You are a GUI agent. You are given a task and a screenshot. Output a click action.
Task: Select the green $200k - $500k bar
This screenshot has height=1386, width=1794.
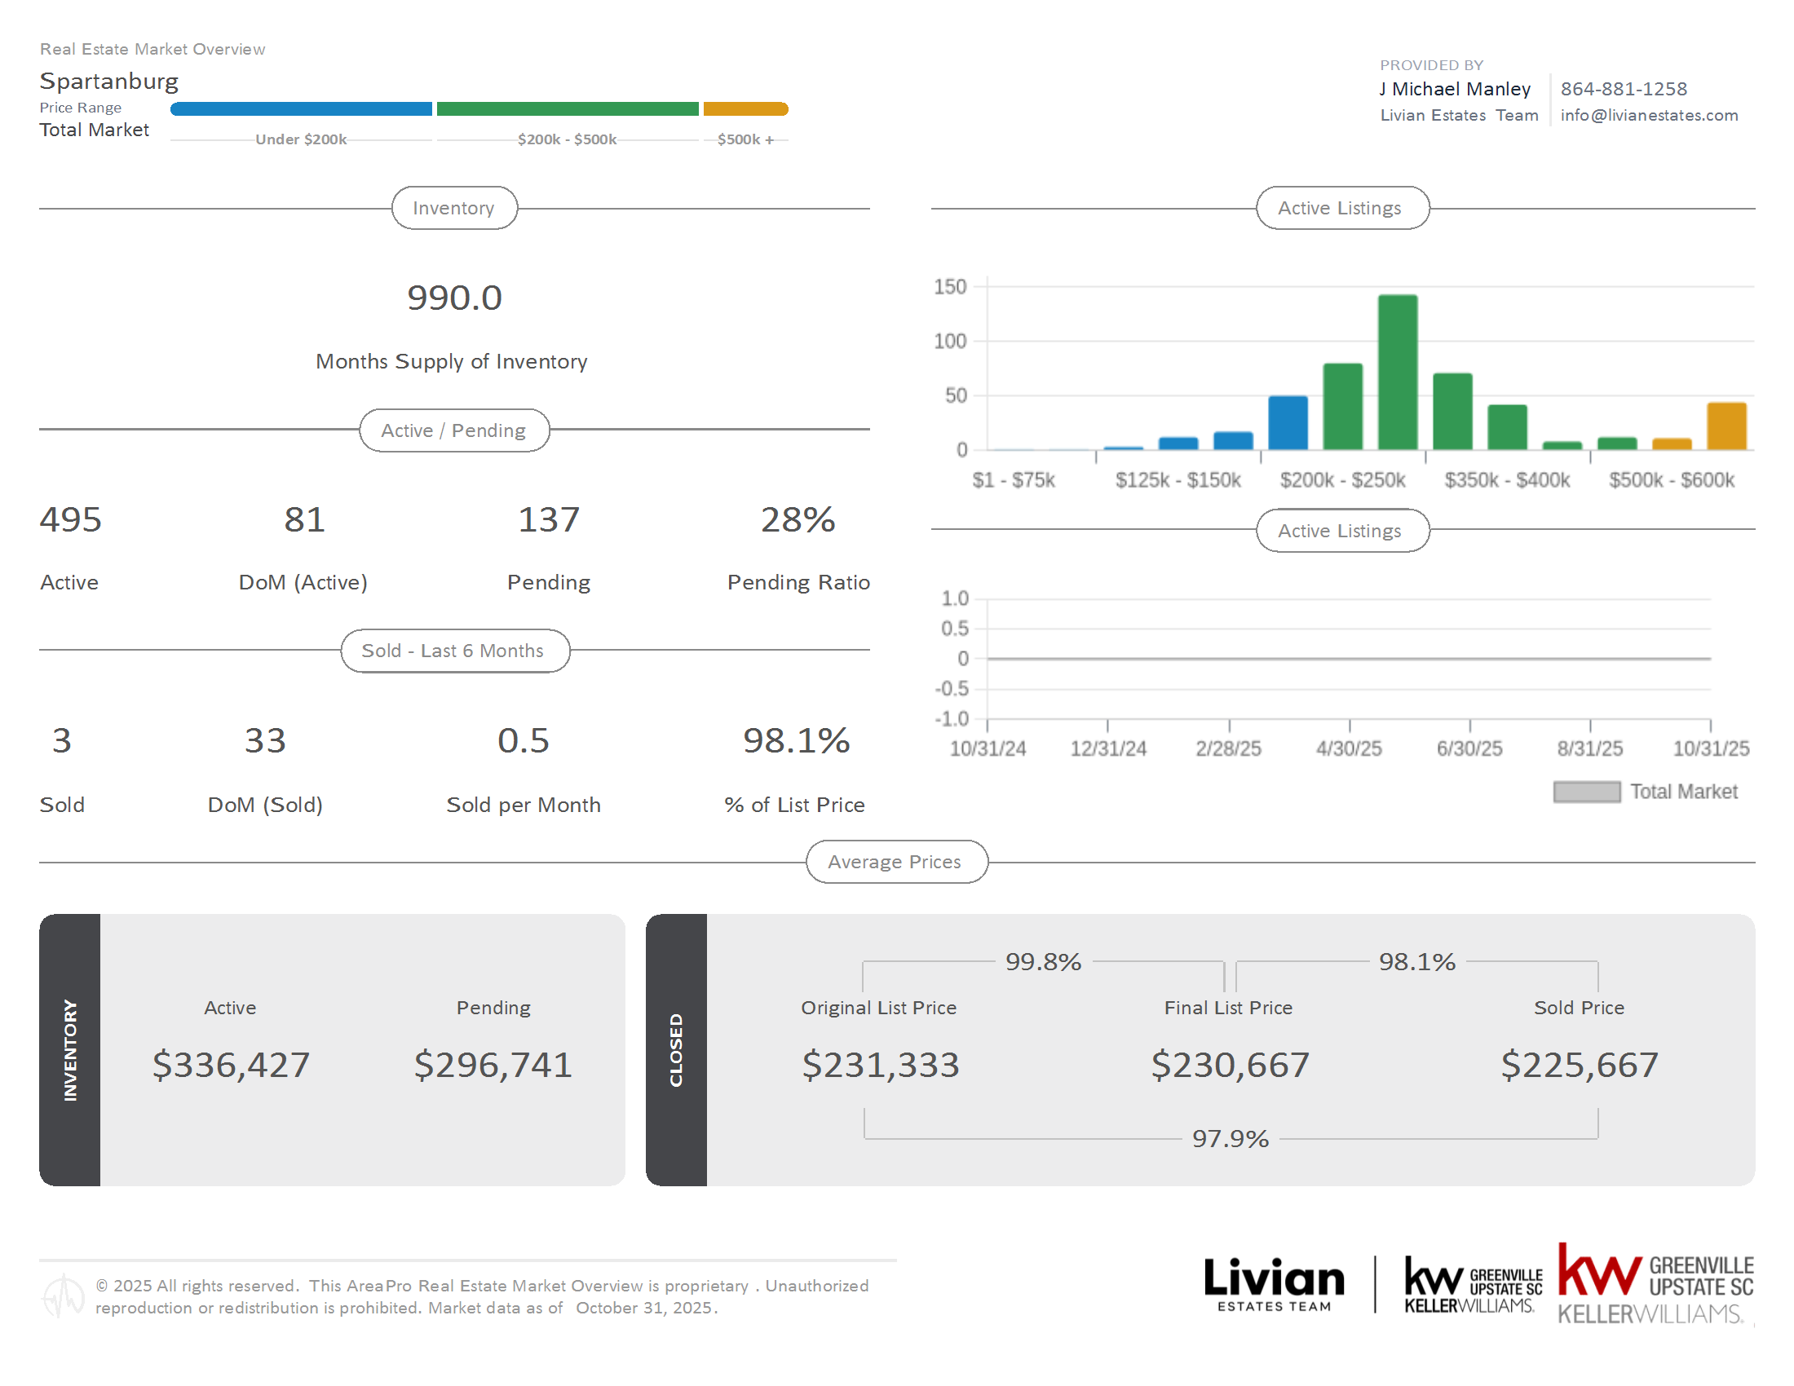pos(567,109)
